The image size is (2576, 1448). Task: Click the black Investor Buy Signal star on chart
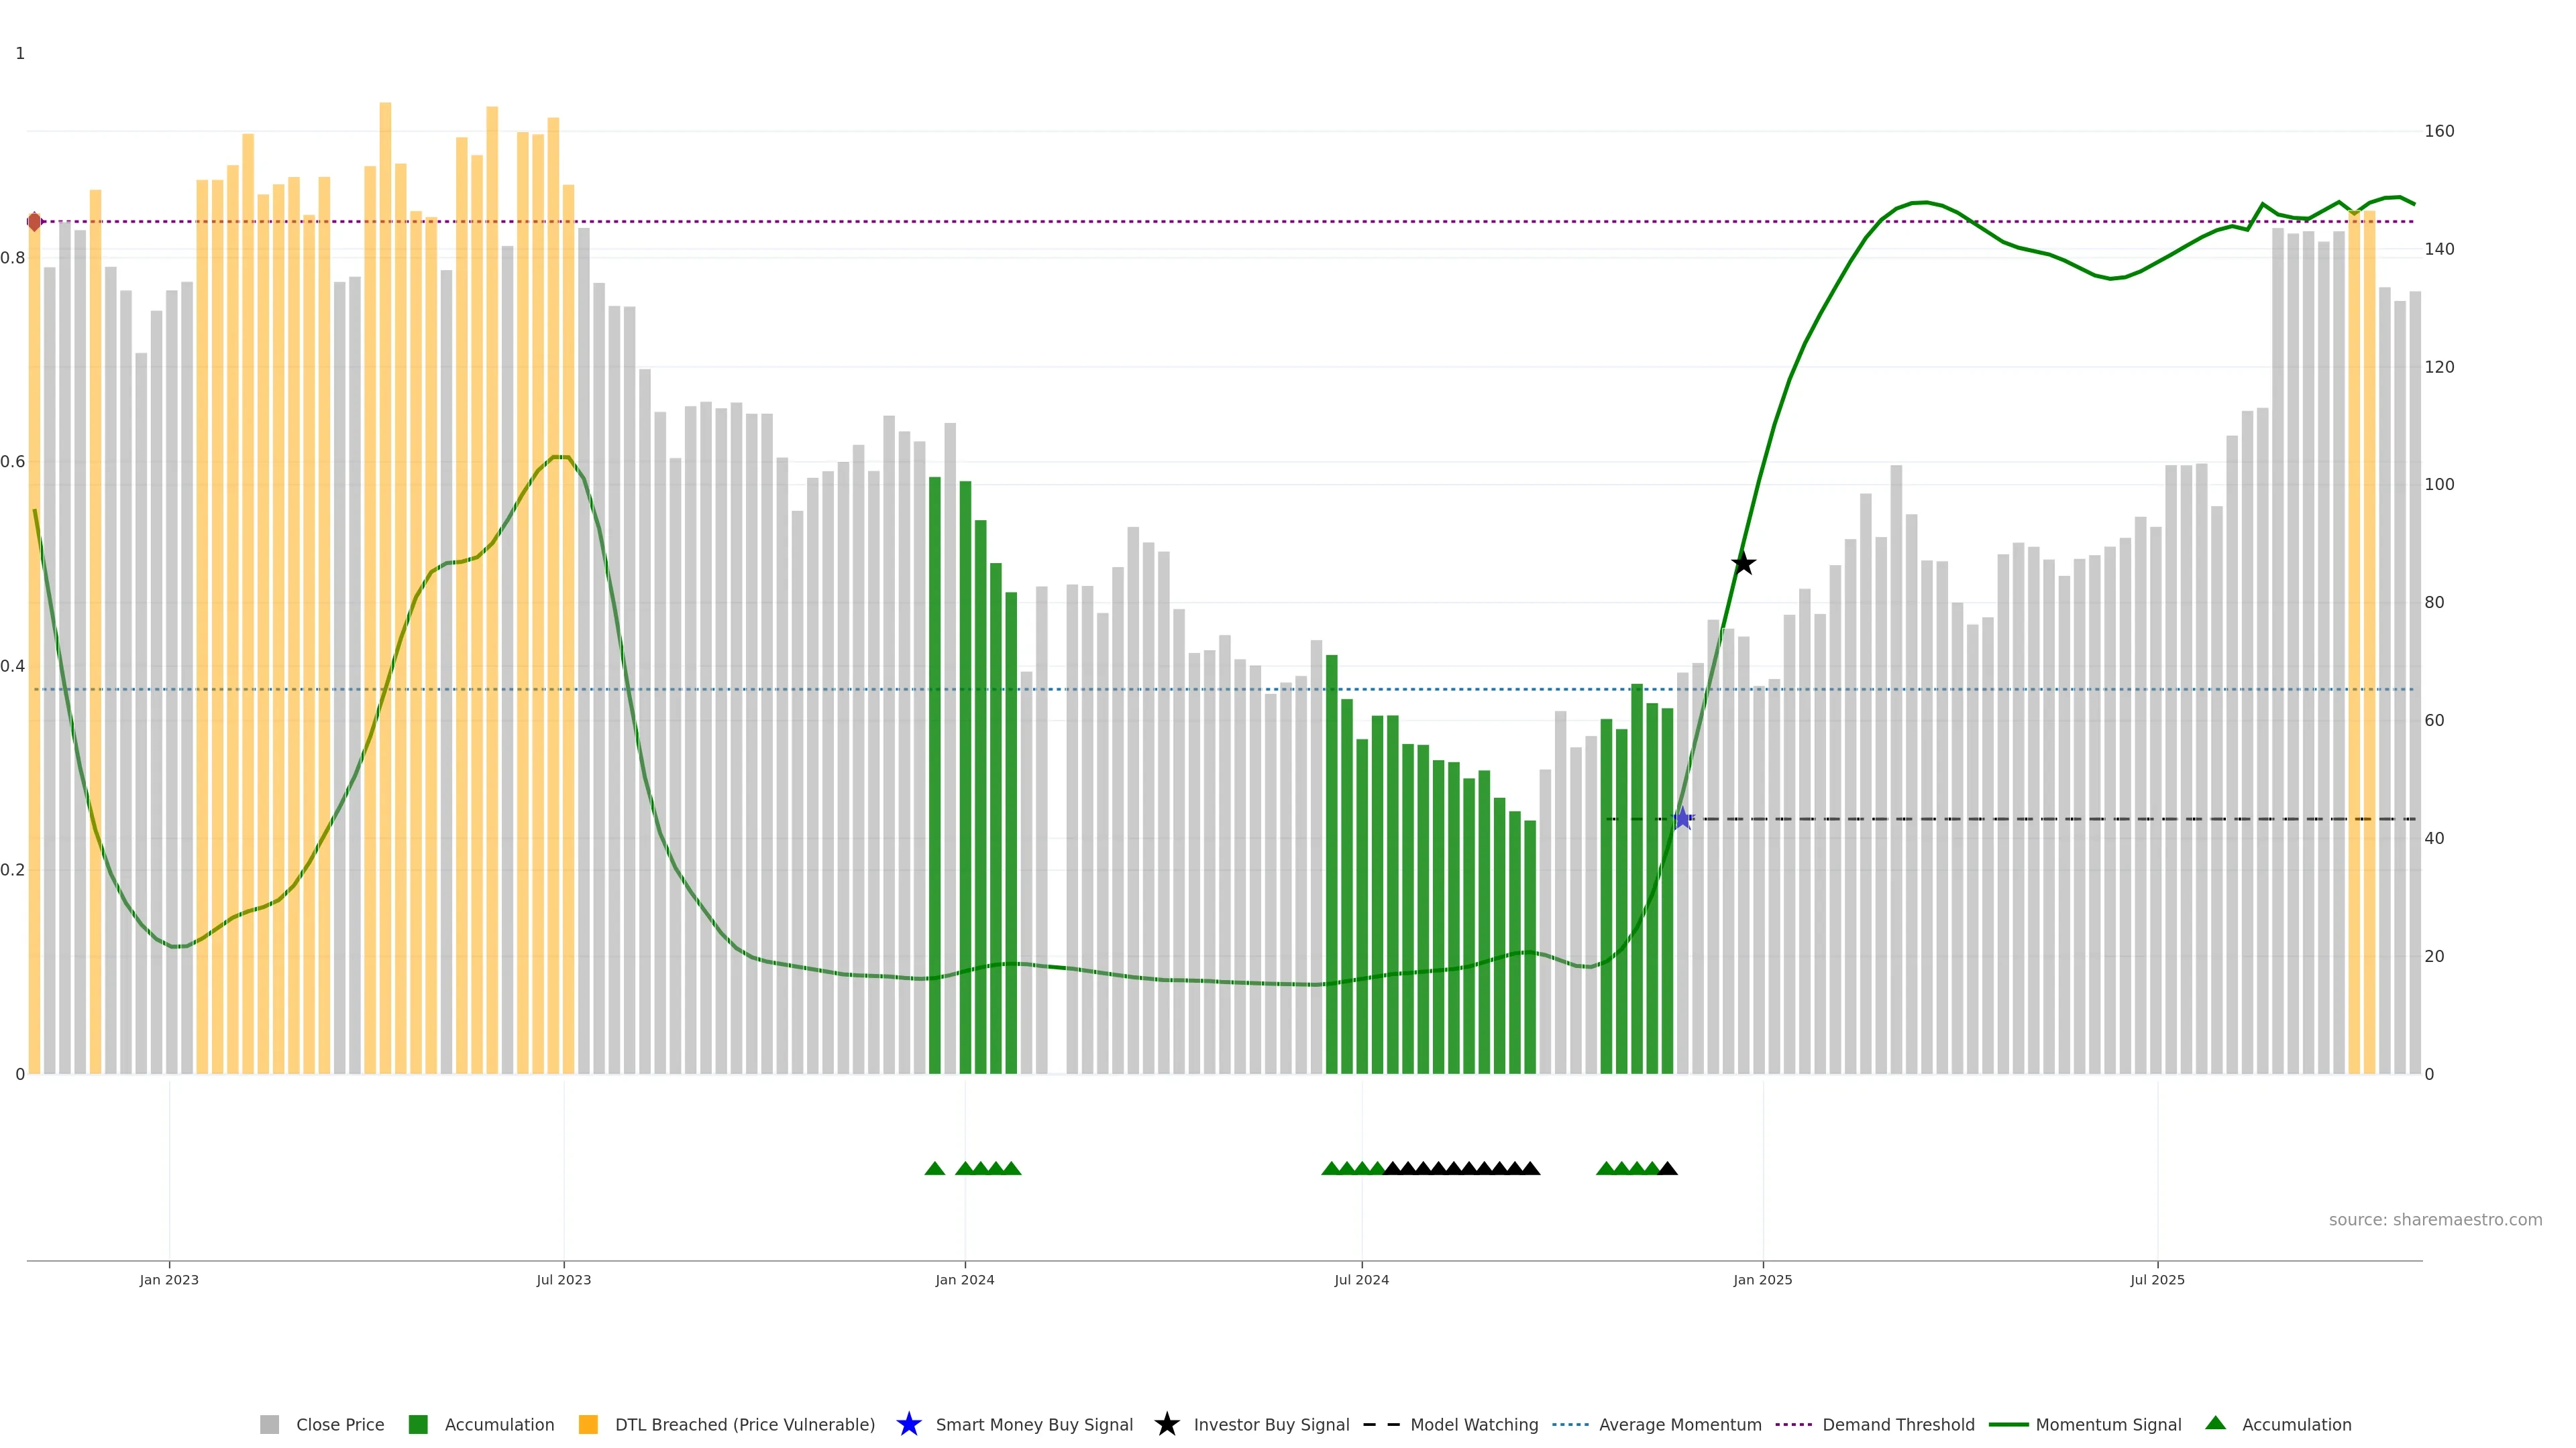[1743, 564]
